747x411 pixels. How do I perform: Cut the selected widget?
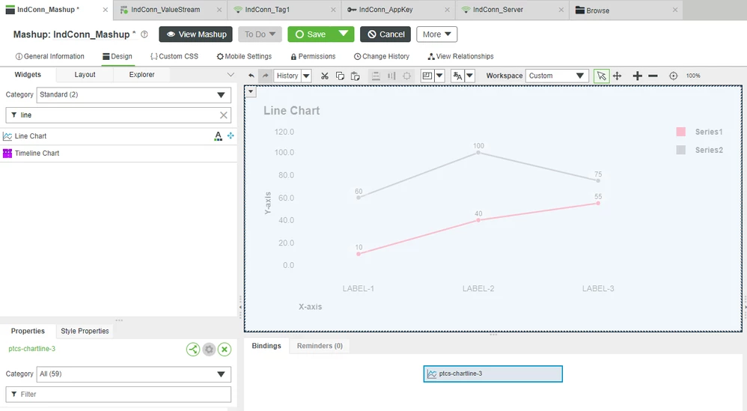pos(325,76)
